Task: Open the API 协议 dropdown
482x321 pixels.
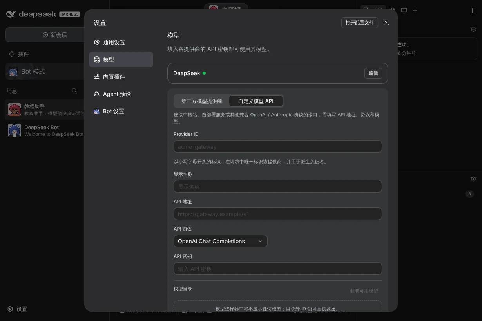Action: point(221,241)
